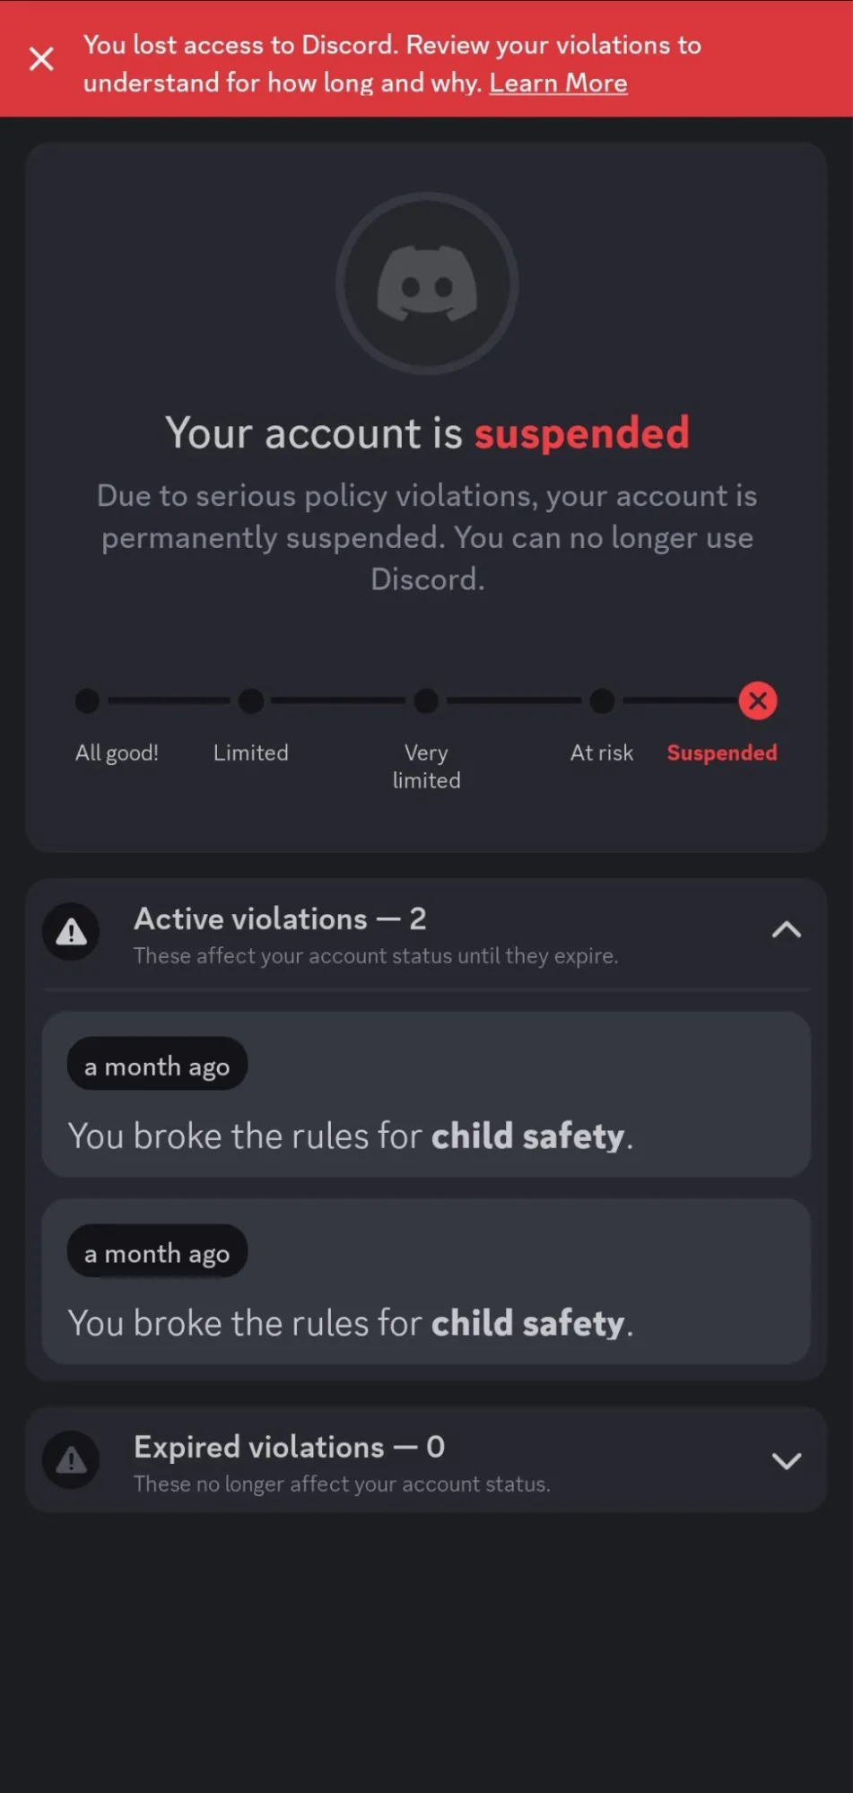
Task: Click the second 'a month ago' badge
Action: click(157, 1253)
